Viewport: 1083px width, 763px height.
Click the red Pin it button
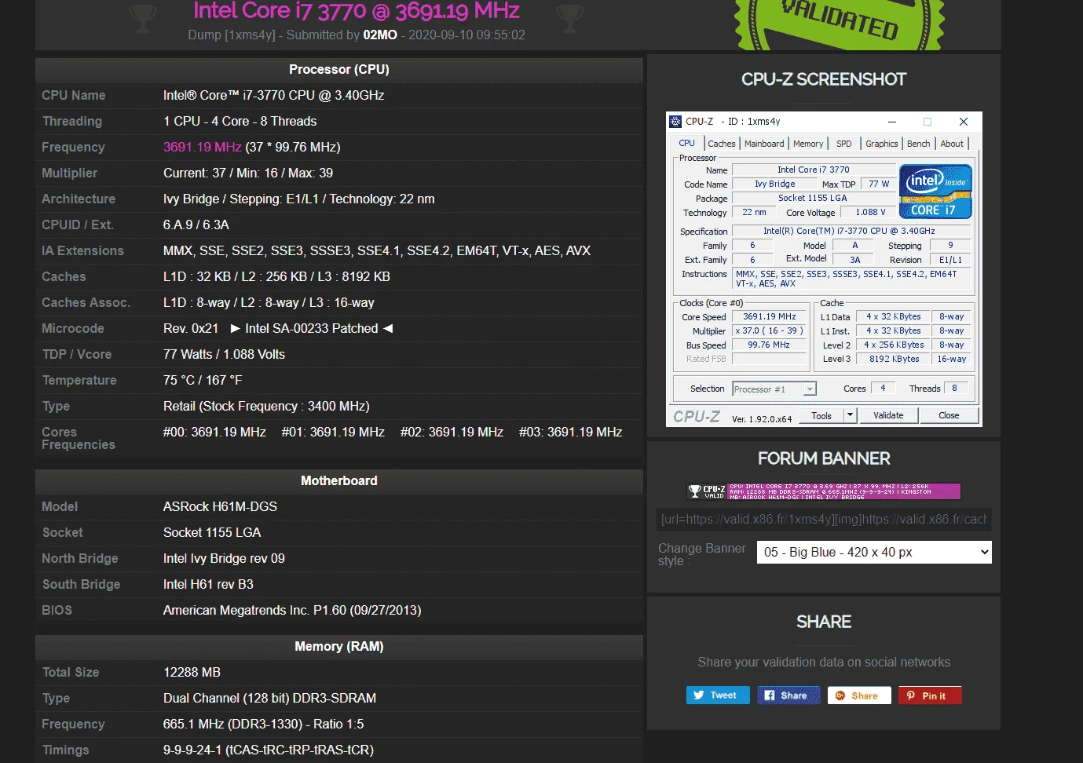pyautogui.click(x=930, y=695)
